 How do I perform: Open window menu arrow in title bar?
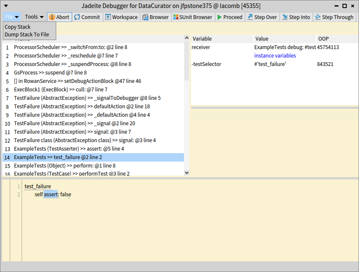click(6, 6)
